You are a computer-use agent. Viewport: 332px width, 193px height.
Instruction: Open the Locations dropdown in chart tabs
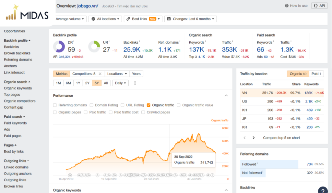coord(117,74)
